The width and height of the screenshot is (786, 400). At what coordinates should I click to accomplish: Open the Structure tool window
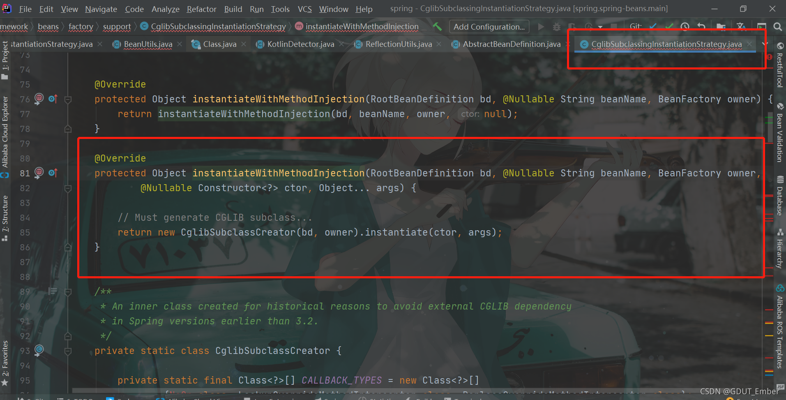pos(5,218)
